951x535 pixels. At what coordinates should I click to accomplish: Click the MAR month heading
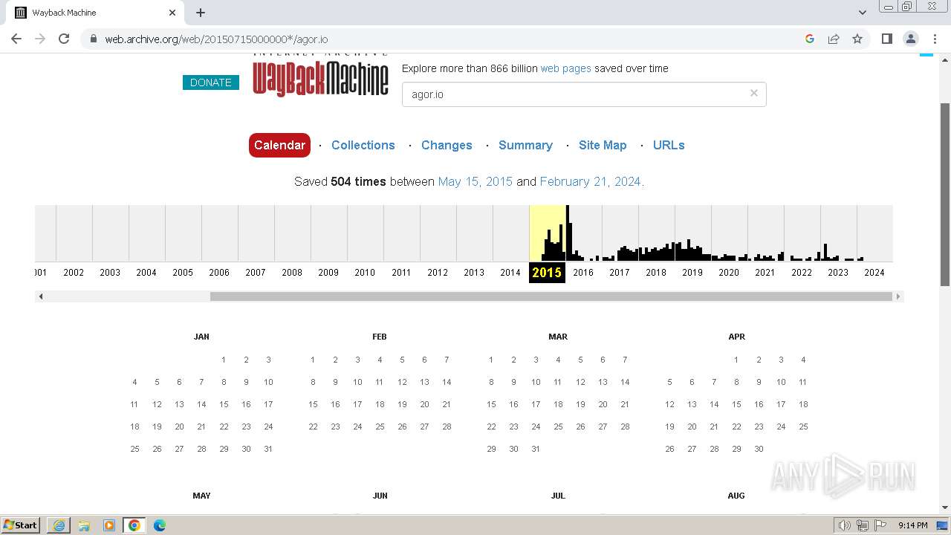[x=558, y=337]
